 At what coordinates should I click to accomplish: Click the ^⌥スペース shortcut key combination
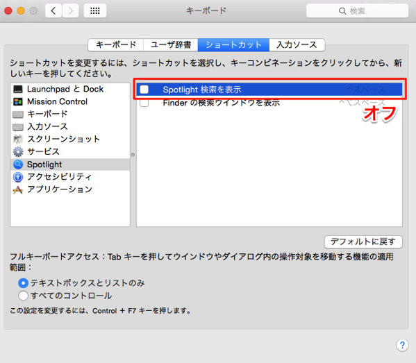362,102
